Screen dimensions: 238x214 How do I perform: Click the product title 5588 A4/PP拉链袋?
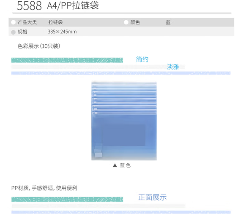[57, 5]
